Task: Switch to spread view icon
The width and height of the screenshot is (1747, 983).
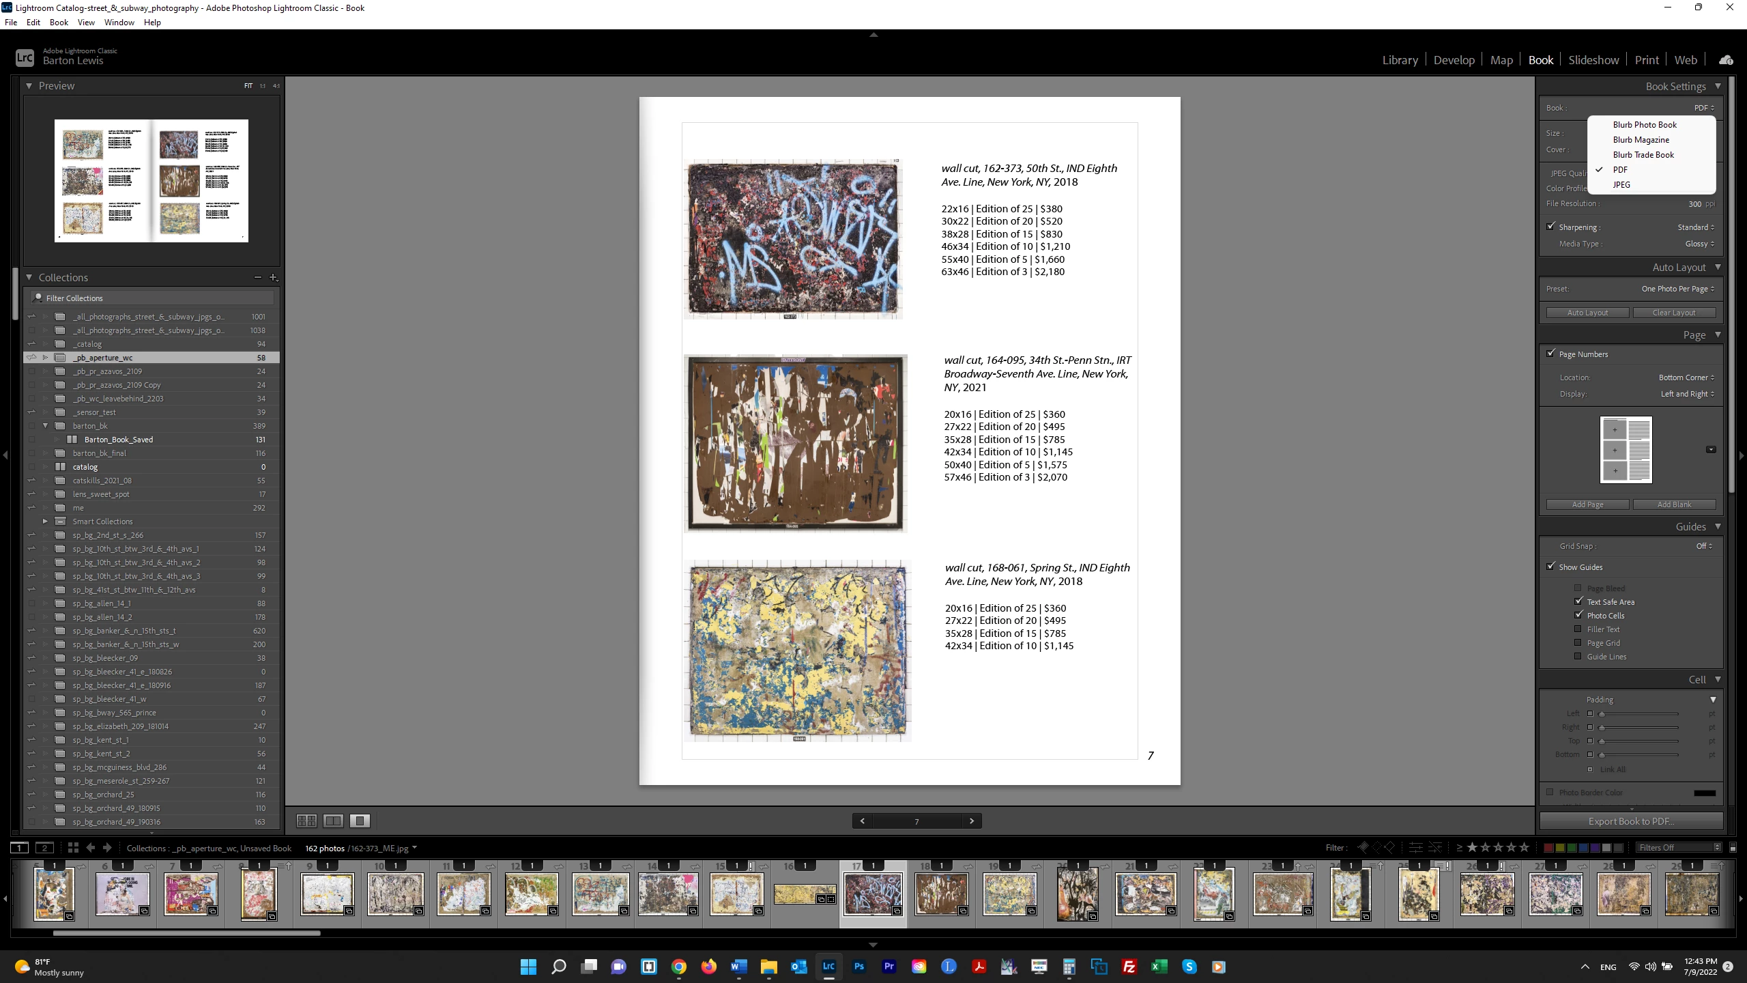Action: point(333,821)
